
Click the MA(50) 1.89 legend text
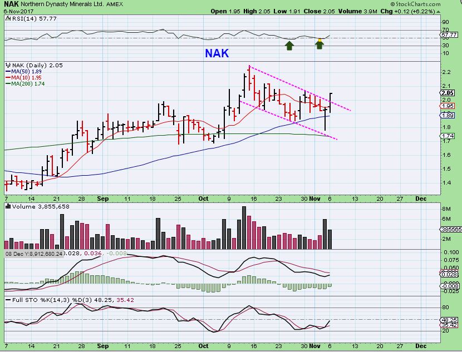[x=27, y=72]
